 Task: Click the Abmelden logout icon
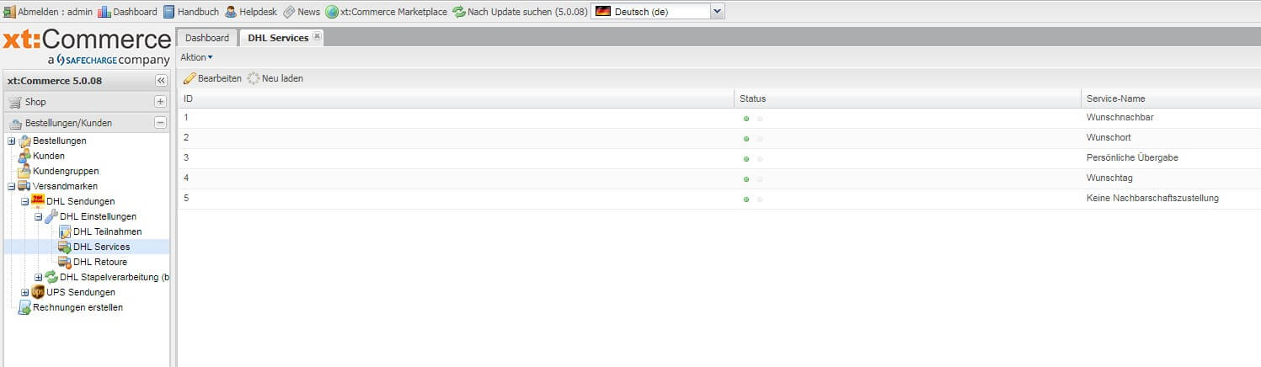tap(10, 12)
